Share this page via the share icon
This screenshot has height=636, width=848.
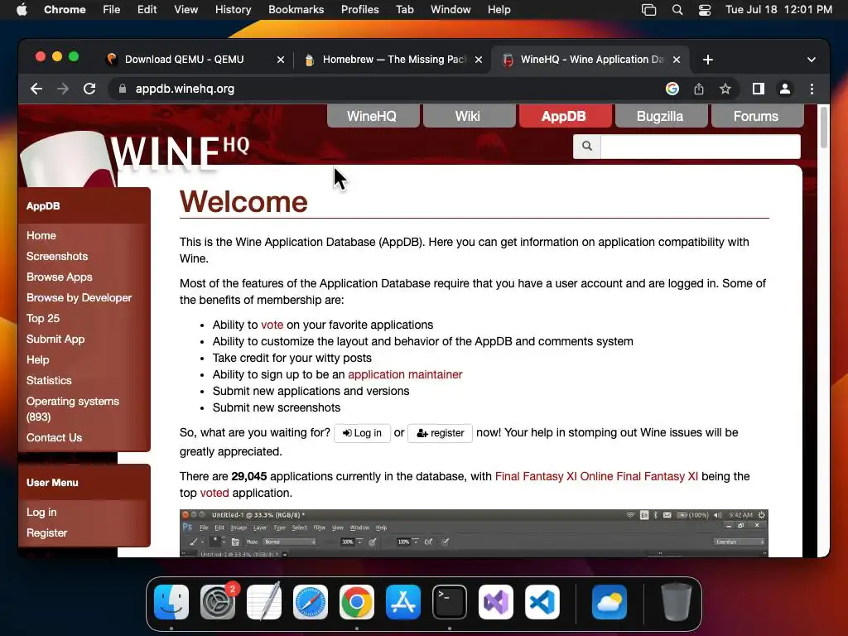pos(699,89)
